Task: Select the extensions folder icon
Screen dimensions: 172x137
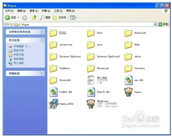Action: tap(53, 45)
